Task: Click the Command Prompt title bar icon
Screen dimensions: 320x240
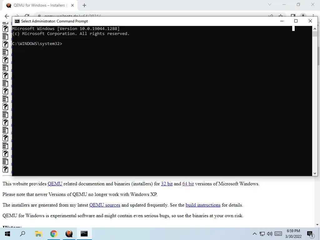Action: [17, 21]
